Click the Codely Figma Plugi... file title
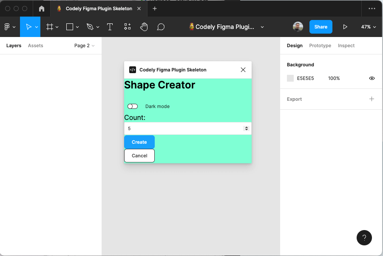This screenshot has width=383, height=256. 225,27
